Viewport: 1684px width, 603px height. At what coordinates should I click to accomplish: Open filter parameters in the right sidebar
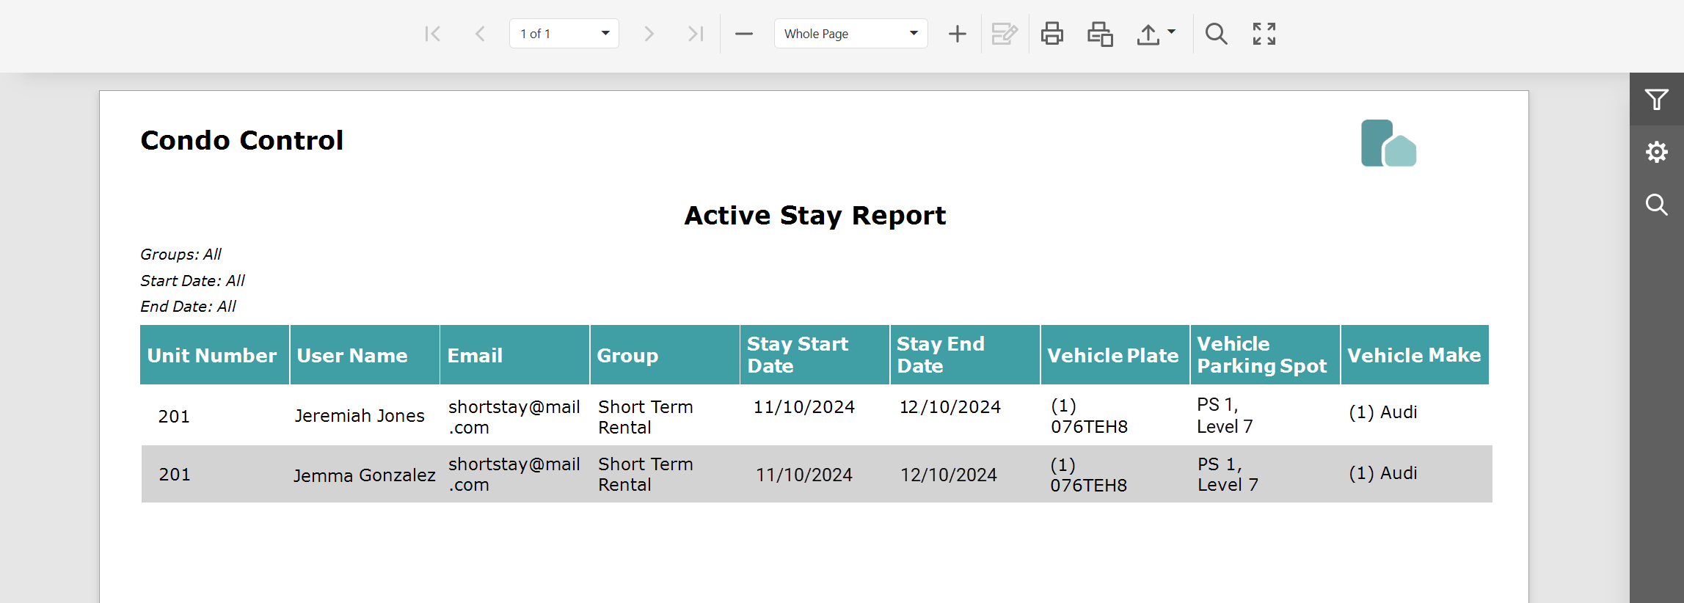tap(1657, 99)
